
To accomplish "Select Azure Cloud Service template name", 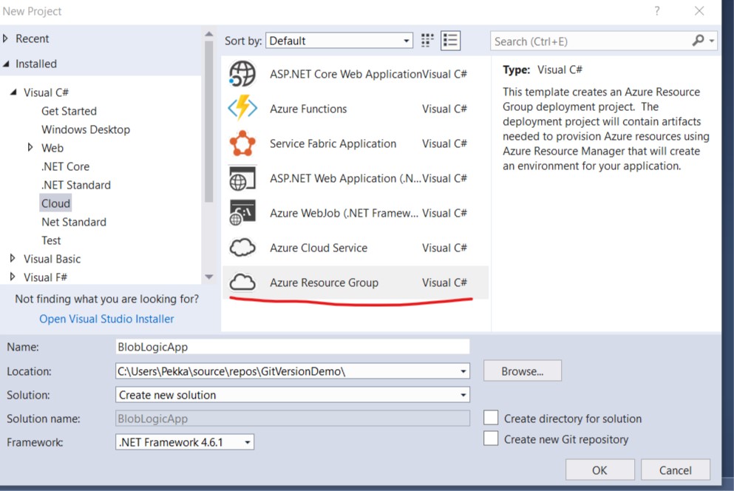I will point(319,248).
